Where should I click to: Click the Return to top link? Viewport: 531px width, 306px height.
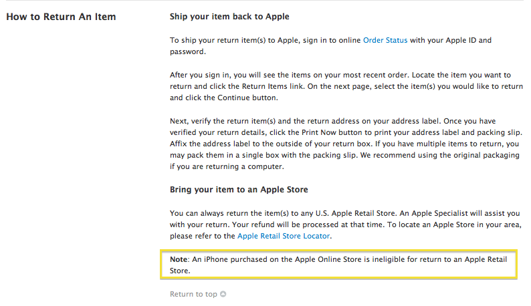point(193,294)
